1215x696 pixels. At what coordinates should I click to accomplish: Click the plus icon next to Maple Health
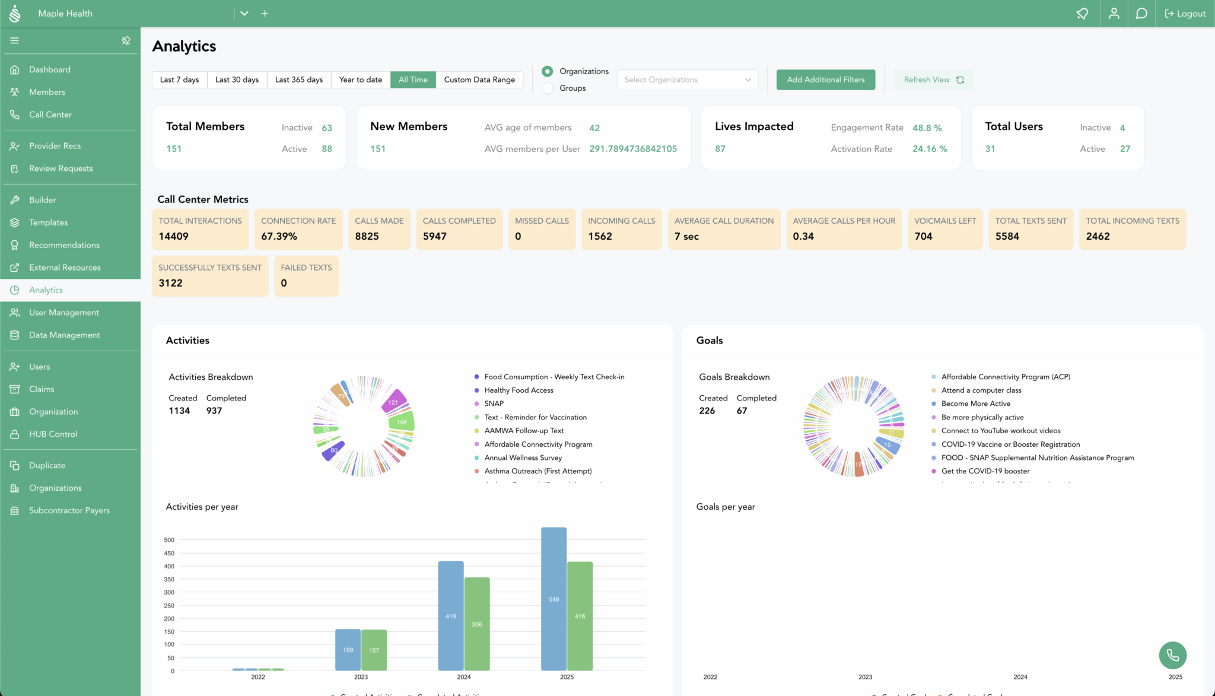click(265, 13)
